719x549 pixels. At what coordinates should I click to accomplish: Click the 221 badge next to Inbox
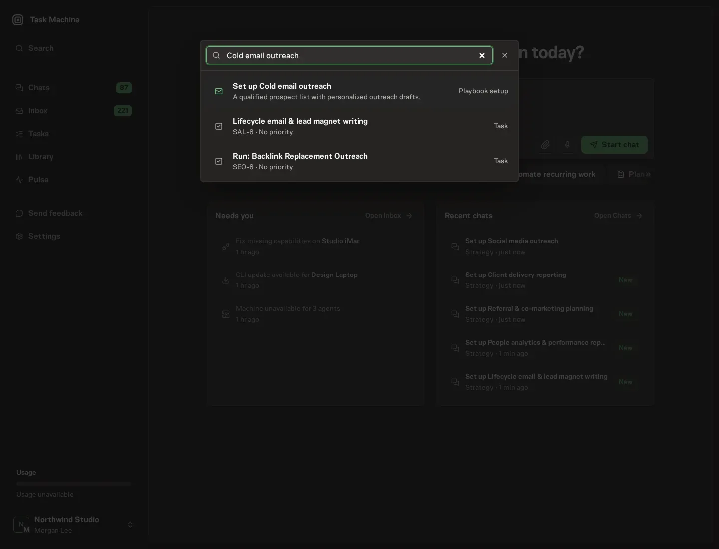123,111
